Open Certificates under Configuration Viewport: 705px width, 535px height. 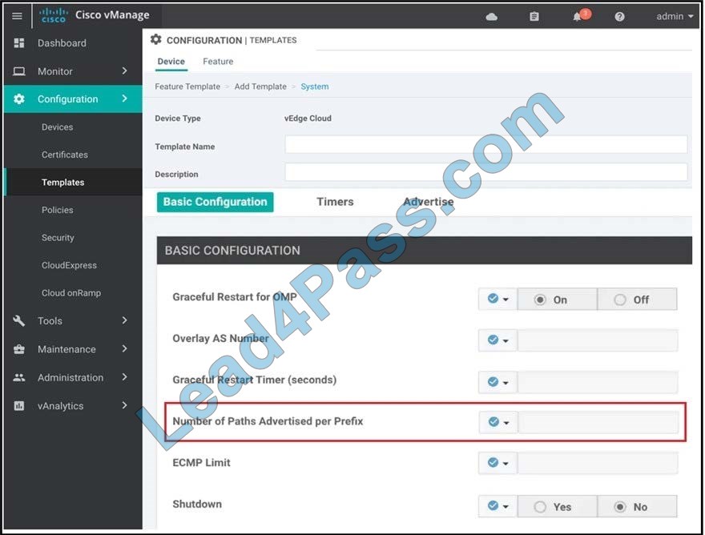[x=65, y=155]
